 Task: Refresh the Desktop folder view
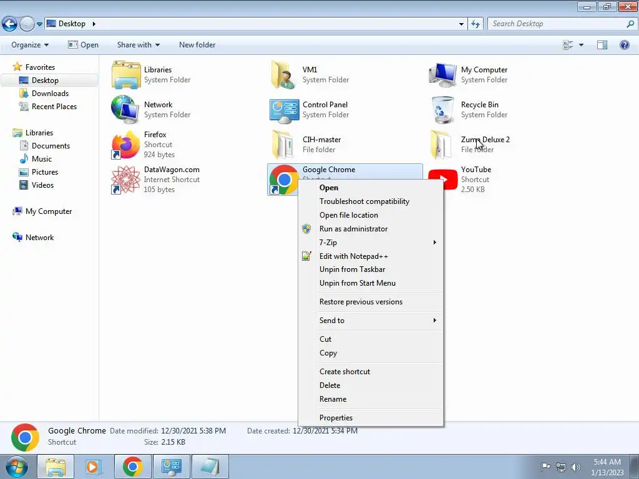(x=476, y=24)
